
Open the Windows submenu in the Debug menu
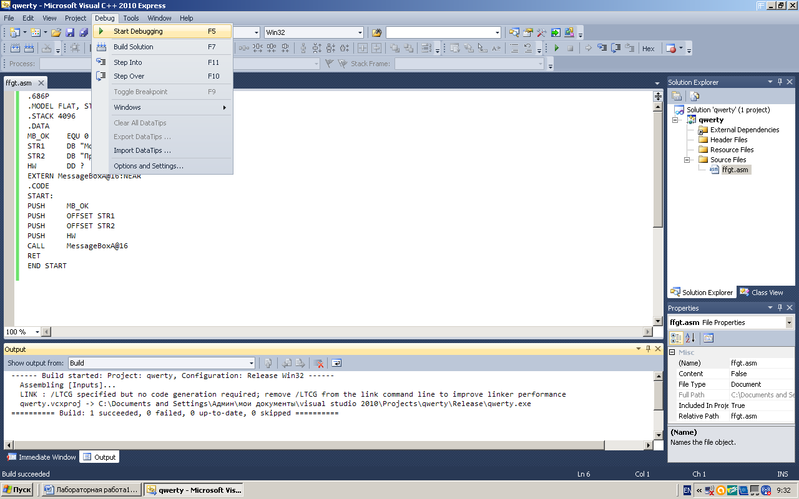pos(162,107)
